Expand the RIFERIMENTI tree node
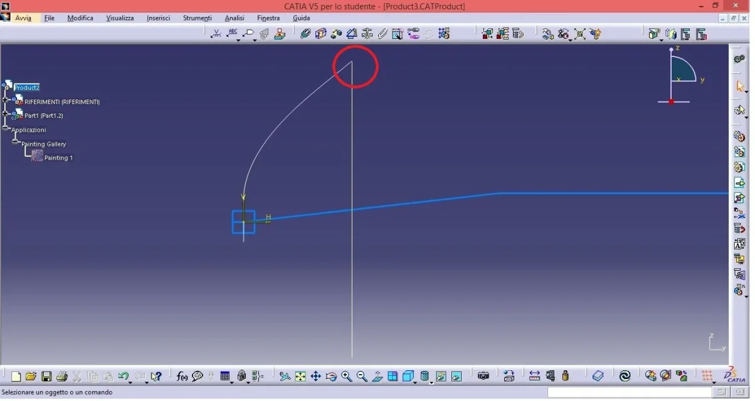 click(x=6, y=100)
